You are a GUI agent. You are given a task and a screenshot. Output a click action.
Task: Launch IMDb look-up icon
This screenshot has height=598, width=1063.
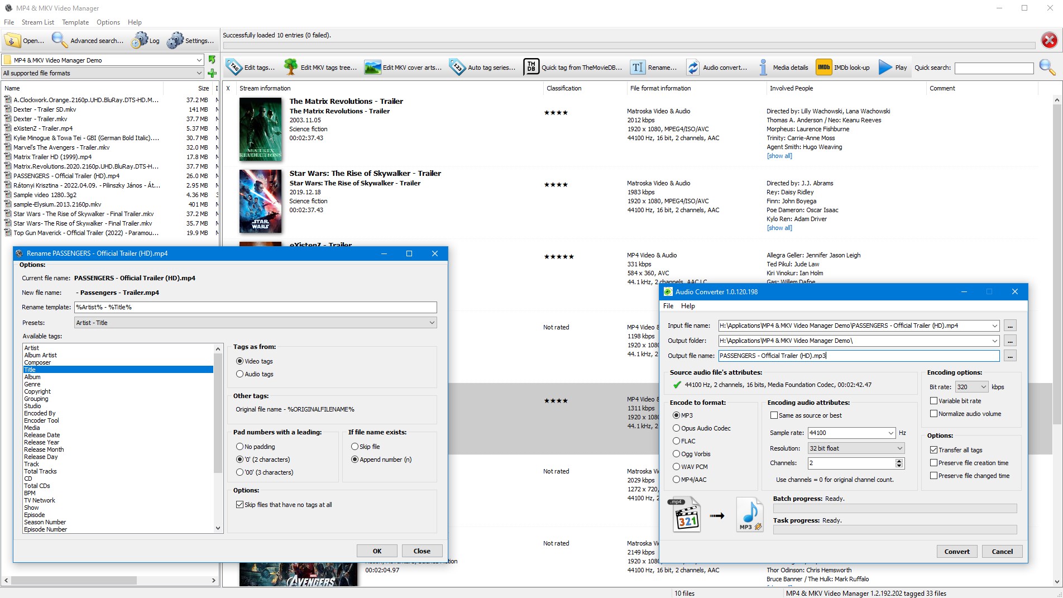[x=823, y=68]
